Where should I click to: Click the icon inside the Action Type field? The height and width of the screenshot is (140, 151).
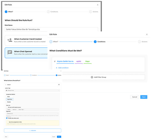(x=6, y=91)
